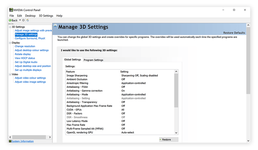258x150 pixels.
Task: Open the 3D Settings menu
Action: point(46,16)
